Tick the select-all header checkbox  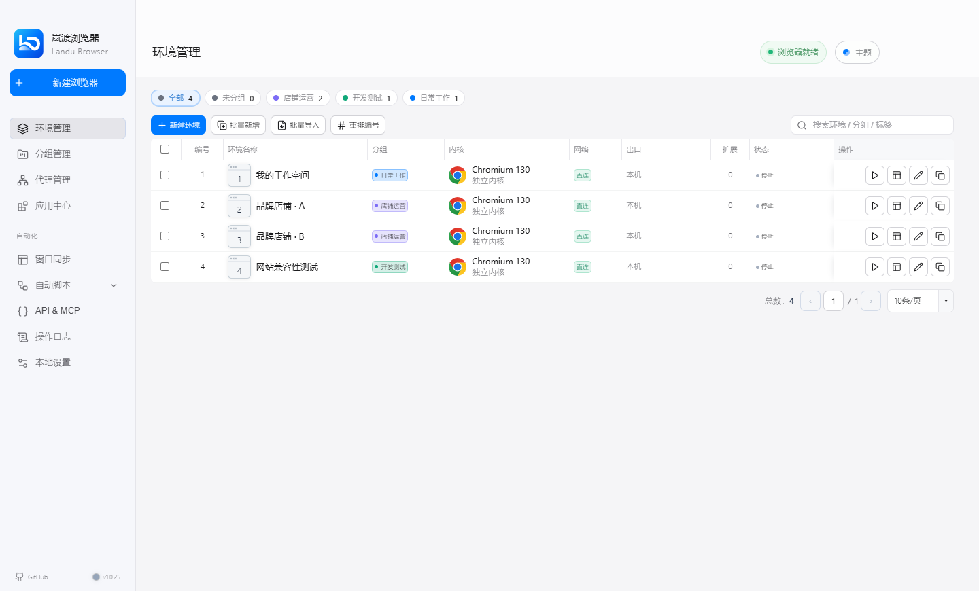point(165,149)
